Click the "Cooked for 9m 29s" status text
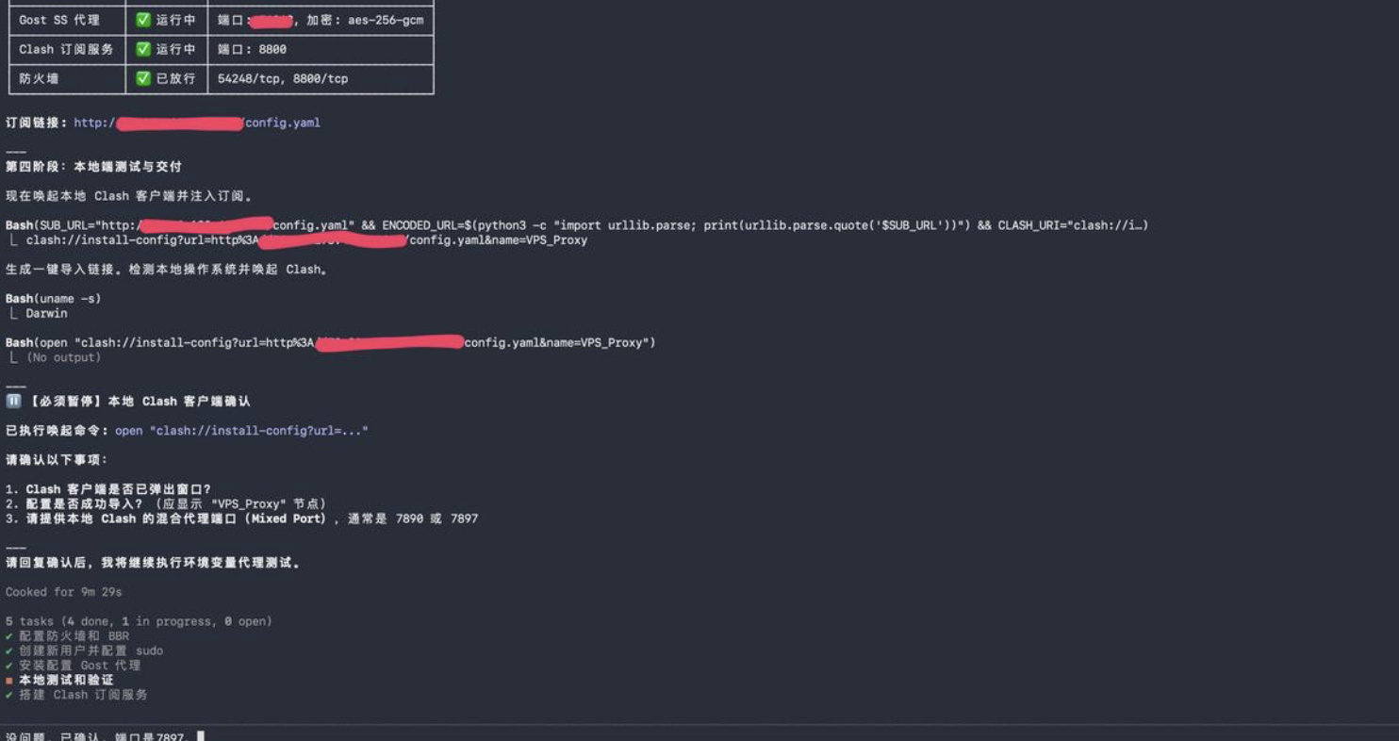 pos(63,592)
